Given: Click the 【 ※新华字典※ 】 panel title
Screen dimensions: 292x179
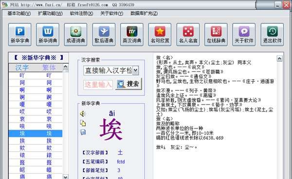Looking at the screenshot, I should point(39,58).
